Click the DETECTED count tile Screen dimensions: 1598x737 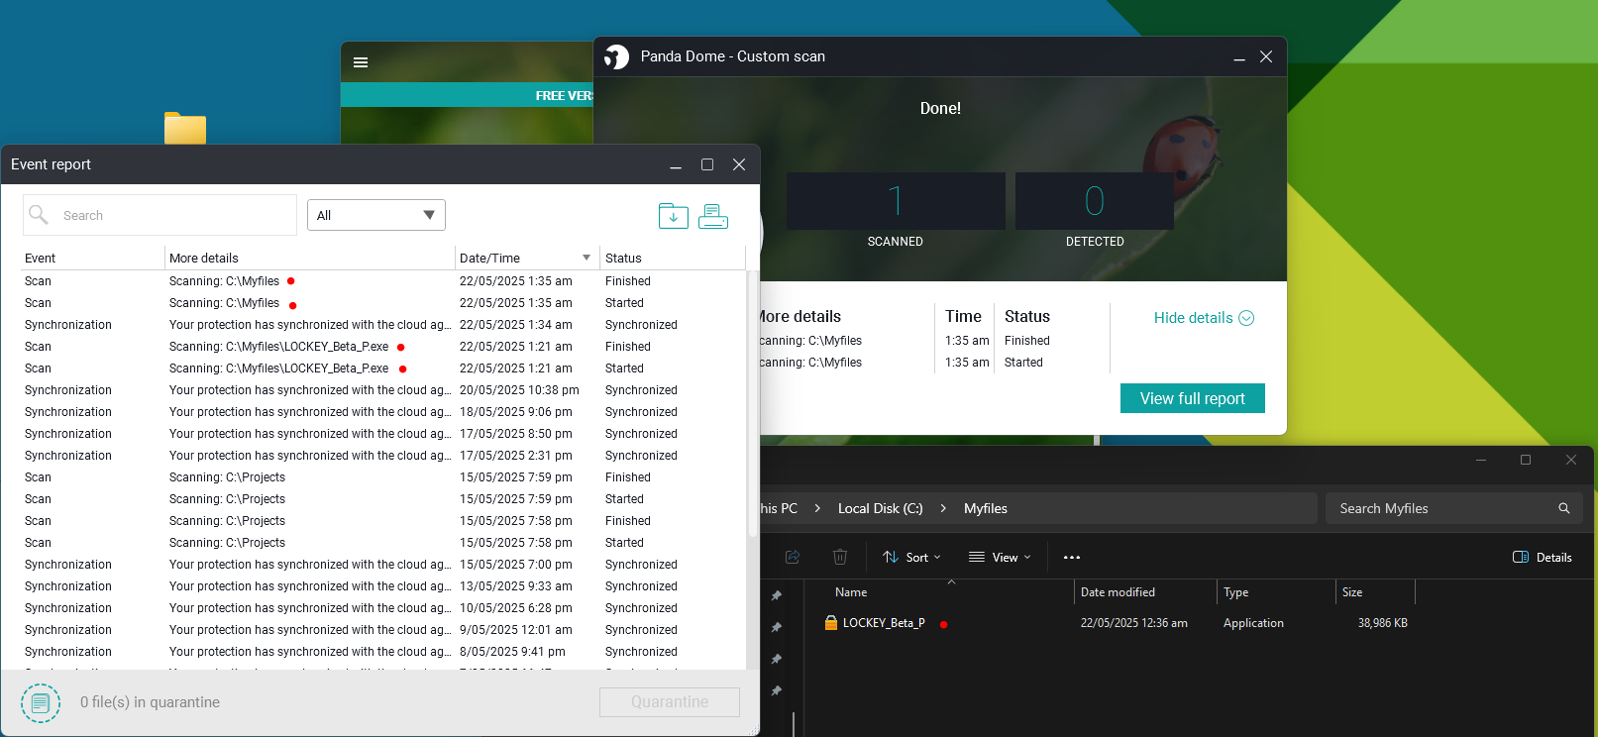(1095, 201)
